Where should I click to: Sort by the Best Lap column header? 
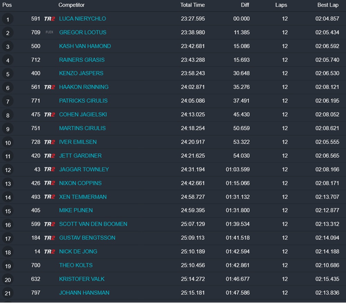(328, 5)
